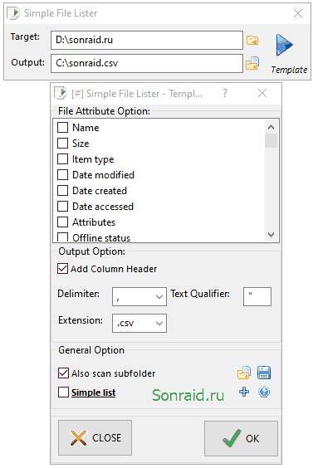Click the blue plus icon

(x=244, y=392)
